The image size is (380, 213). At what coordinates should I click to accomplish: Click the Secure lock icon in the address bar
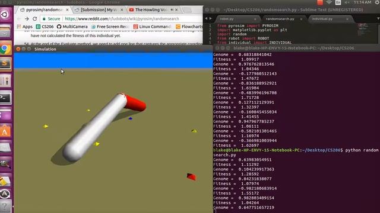pos(44,18)
